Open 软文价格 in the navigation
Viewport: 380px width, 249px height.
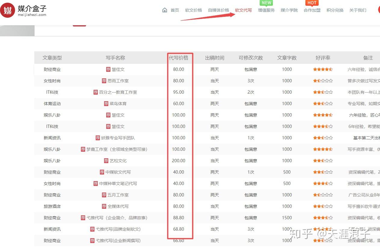pos(193,10)
